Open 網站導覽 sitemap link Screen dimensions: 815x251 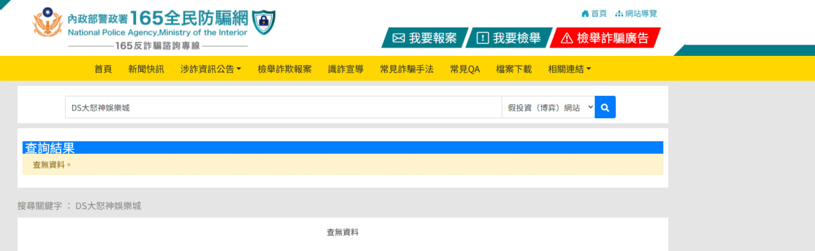(x=636, y=13)
